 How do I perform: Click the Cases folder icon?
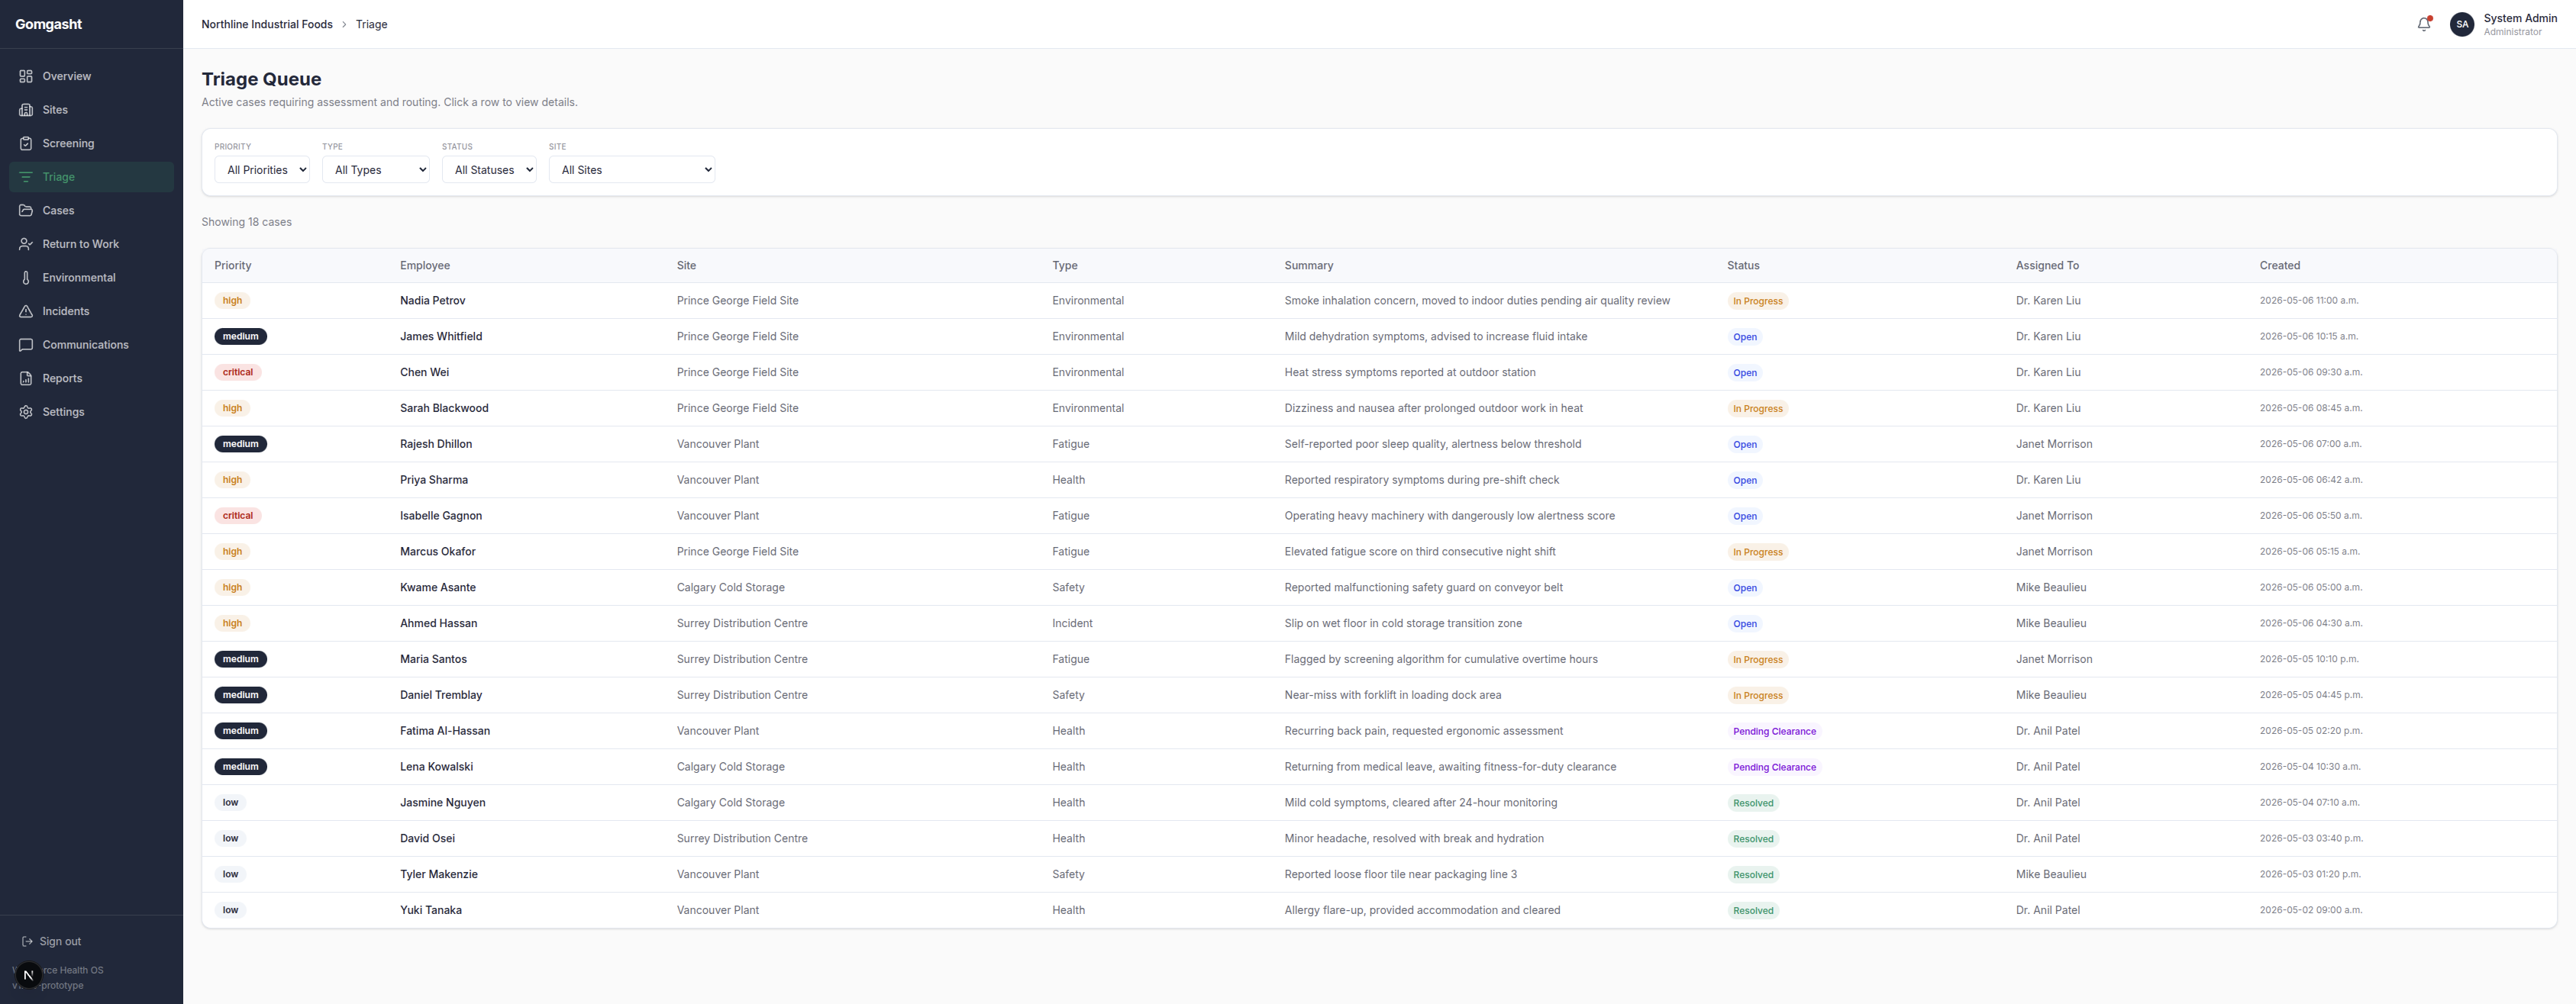pos(26,211)
